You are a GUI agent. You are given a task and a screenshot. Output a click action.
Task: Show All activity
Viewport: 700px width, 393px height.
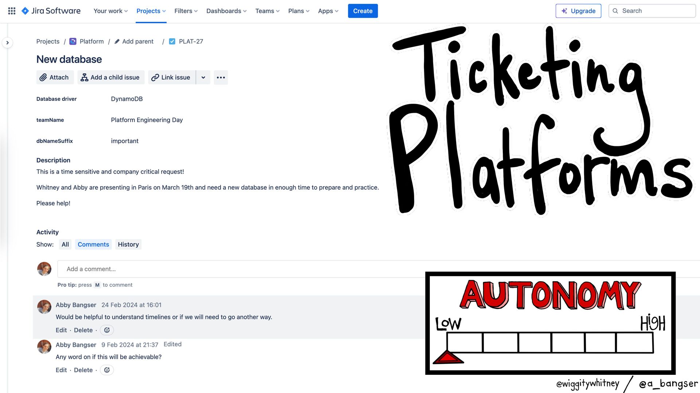(x=65, y=245)
